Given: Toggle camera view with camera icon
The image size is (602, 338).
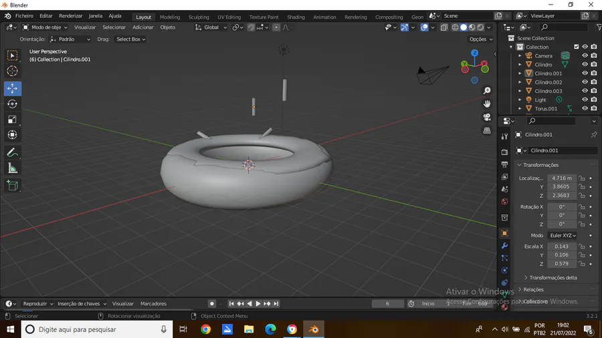Looking at the screenshot, I should [487, 118].
